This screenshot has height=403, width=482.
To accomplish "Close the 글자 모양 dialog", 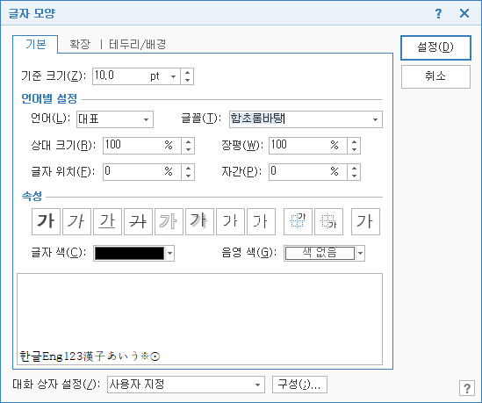I will click(x=464, y=13).
